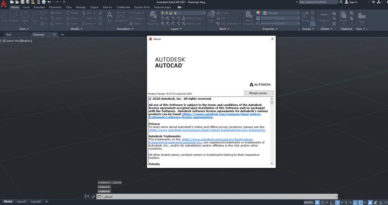Click the command line input field
Screen dimensions: 388x205
click(217, 197)
